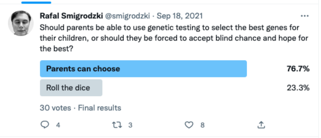321x138 pixels.
Task: Click the reply count number 4
Action: [58, 125]
